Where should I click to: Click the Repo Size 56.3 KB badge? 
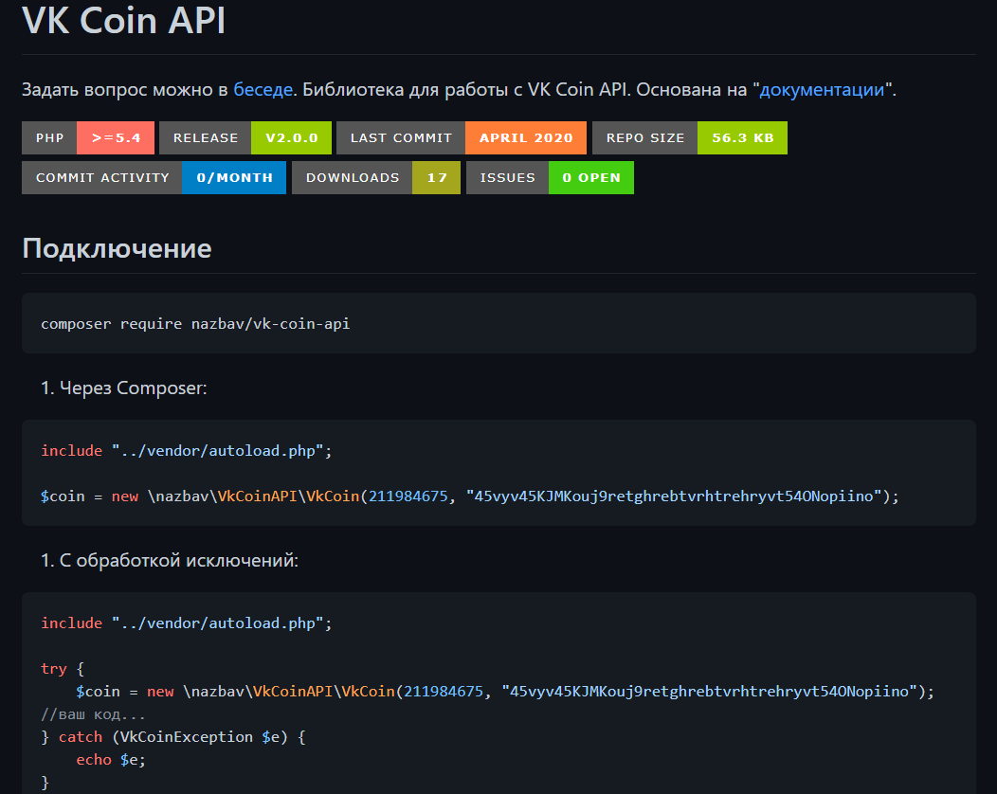[x=689, y=138]
